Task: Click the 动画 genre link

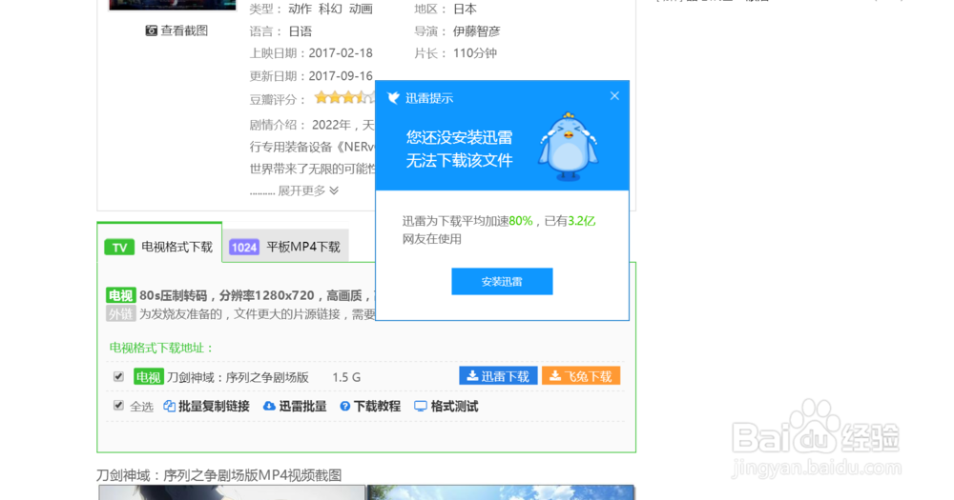Action: 361,10
